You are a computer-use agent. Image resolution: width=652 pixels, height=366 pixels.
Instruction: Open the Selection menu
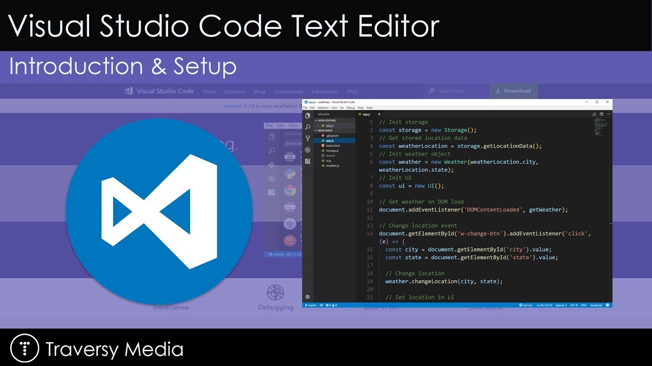pyautogui.click(x=323, y=108)
